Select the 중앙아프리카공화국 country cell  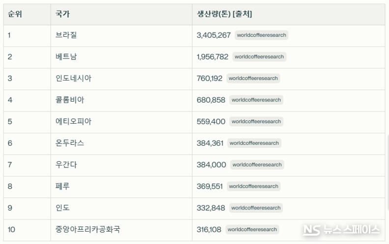tap(88, 230)
